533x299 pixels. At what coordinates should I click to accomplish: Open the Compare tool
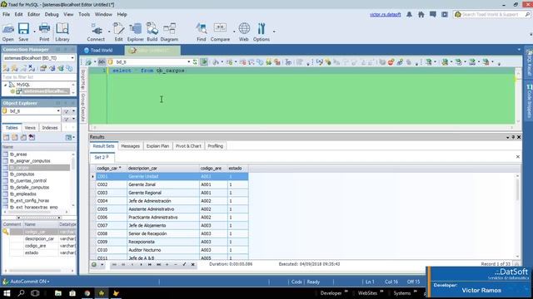220,32
